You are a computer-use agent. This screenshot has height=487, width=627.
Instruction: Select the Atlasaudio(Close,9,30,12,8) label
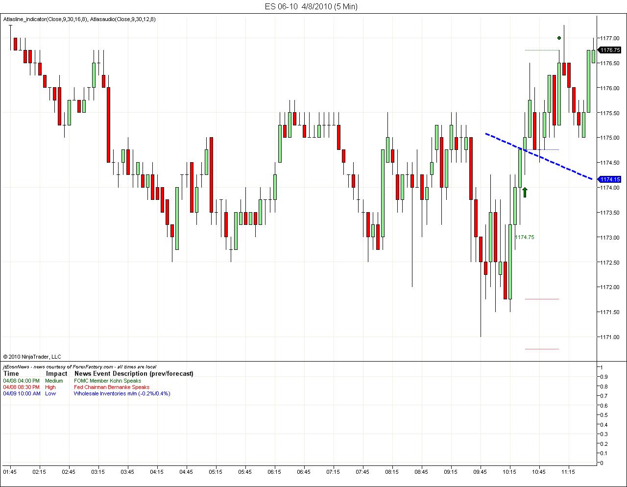tap(123, 19)
